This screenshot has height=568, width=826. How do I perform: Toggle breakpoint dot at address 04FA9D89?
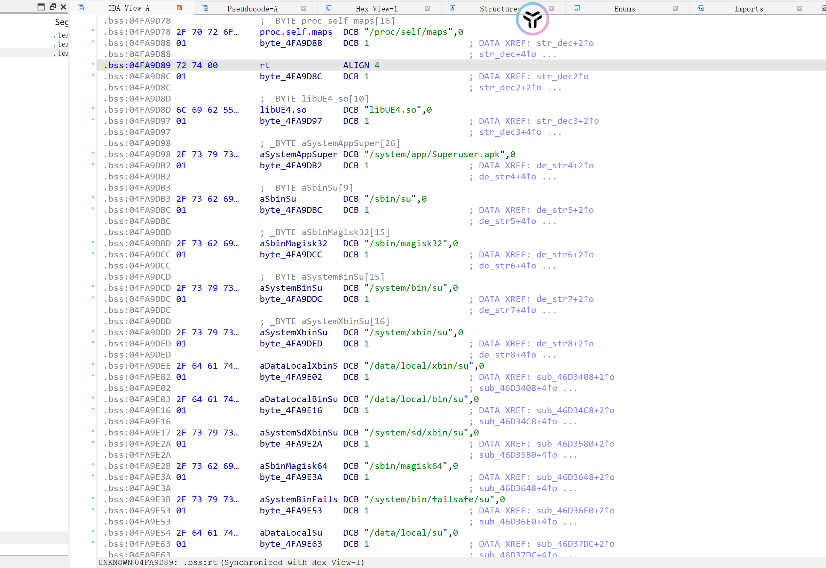(x=93, y=64)
